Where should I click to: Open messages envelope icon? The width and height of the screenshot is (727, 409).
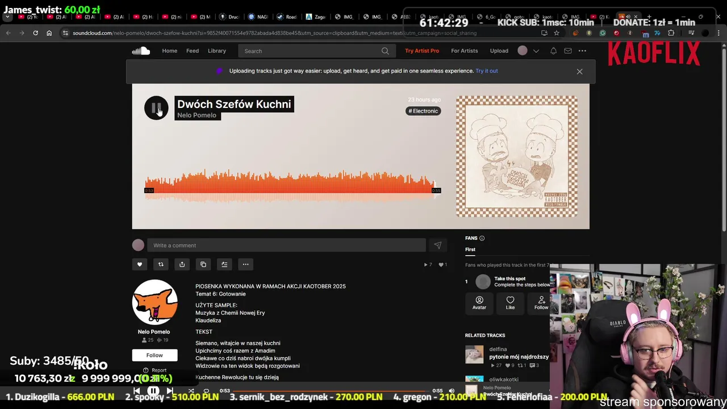point(568,51)
